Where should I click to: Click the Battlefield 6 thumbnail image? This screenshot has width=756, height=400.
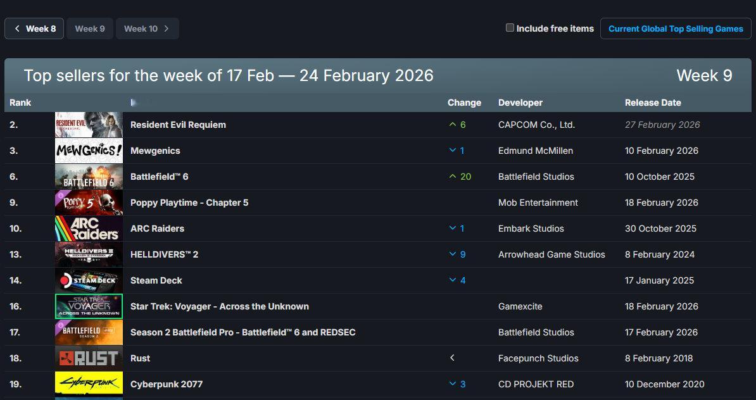[x=89, y=177]
